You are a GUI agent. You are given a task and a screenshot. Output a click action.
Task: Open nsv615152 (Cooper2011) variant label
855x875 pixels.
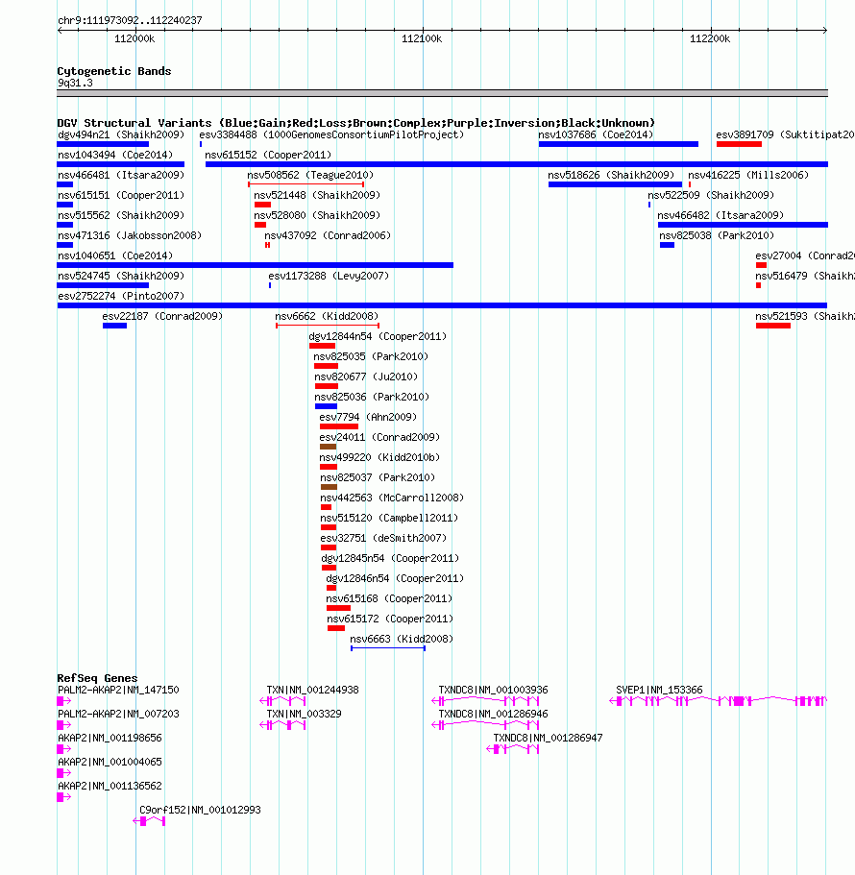pyautogui.click(x=268, y=155)
